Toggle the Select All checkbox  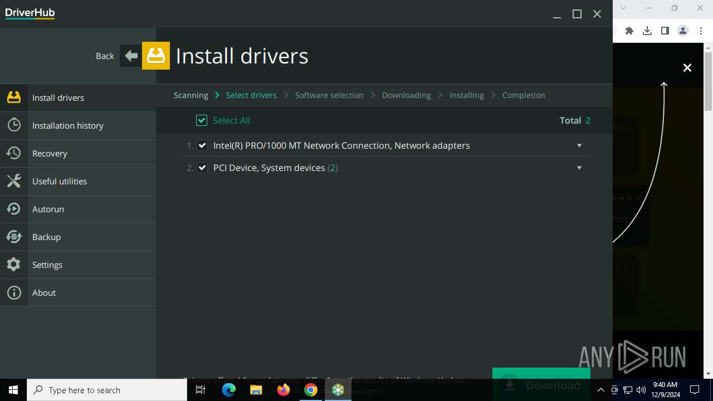click(202, 120)
